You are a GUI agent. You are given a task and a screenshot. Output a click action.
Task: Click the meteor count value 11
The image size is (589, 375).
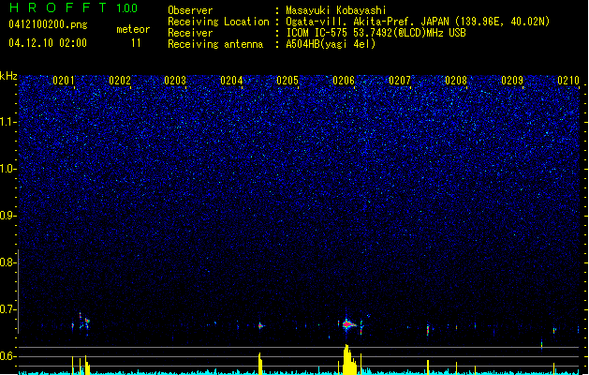coord(136,43)
